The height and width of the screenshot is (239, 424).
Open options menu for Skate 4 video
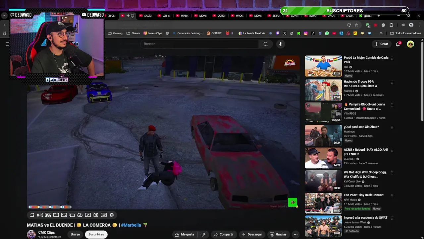tap(392, 82)
